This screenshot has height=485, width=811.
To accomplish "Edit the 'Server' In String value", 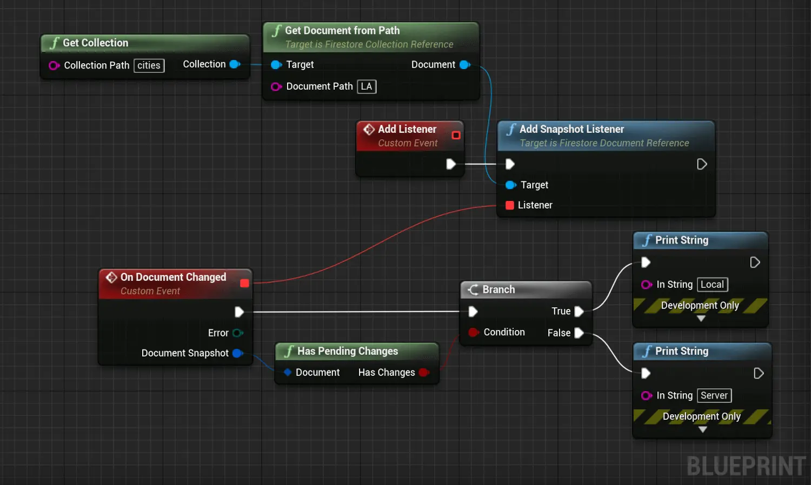I will 714,396.
